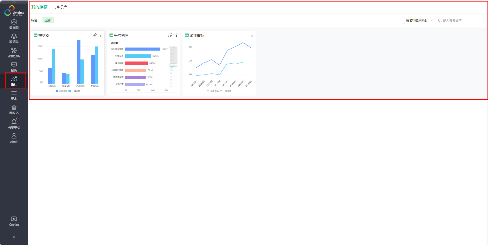Click the search magnifier icon

tap(440, 20)
